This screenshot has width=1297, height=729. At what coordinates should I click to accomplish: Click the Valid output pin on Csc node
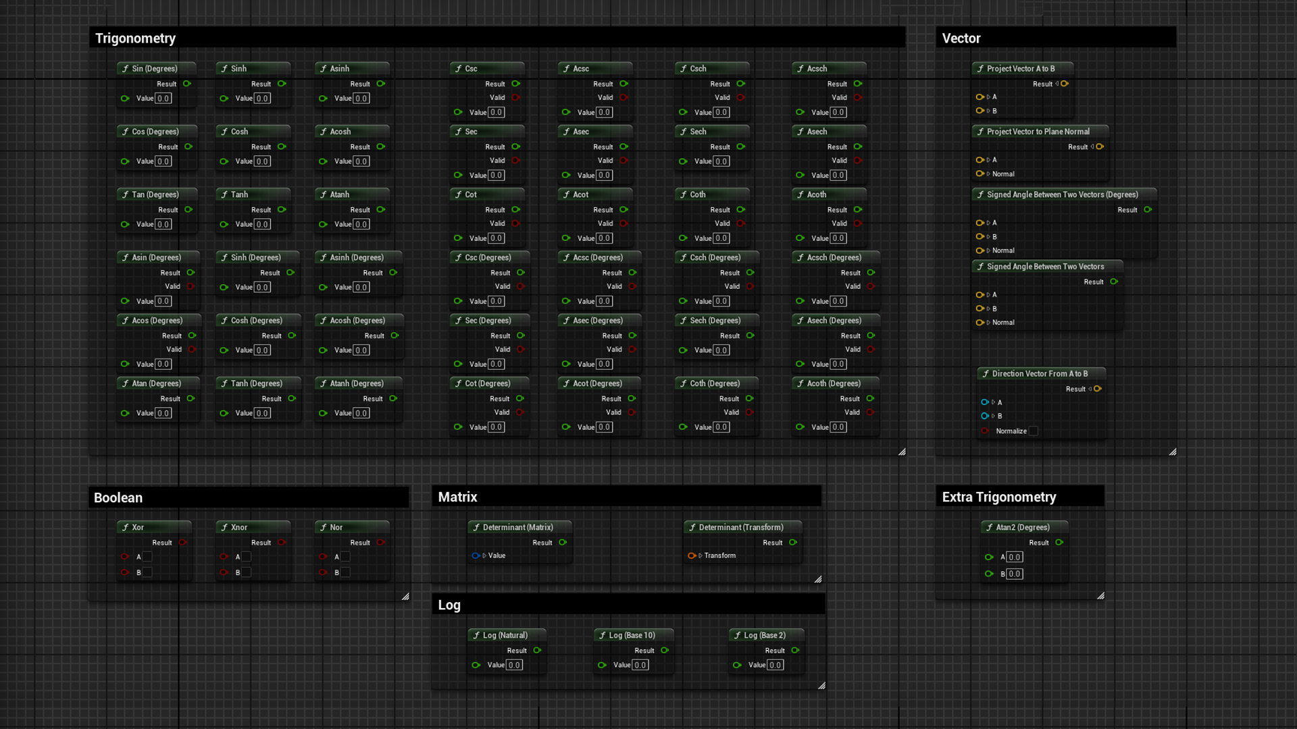coord(515,98)
